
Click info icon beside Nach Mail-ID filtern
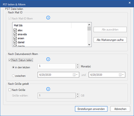coord(48,18)
